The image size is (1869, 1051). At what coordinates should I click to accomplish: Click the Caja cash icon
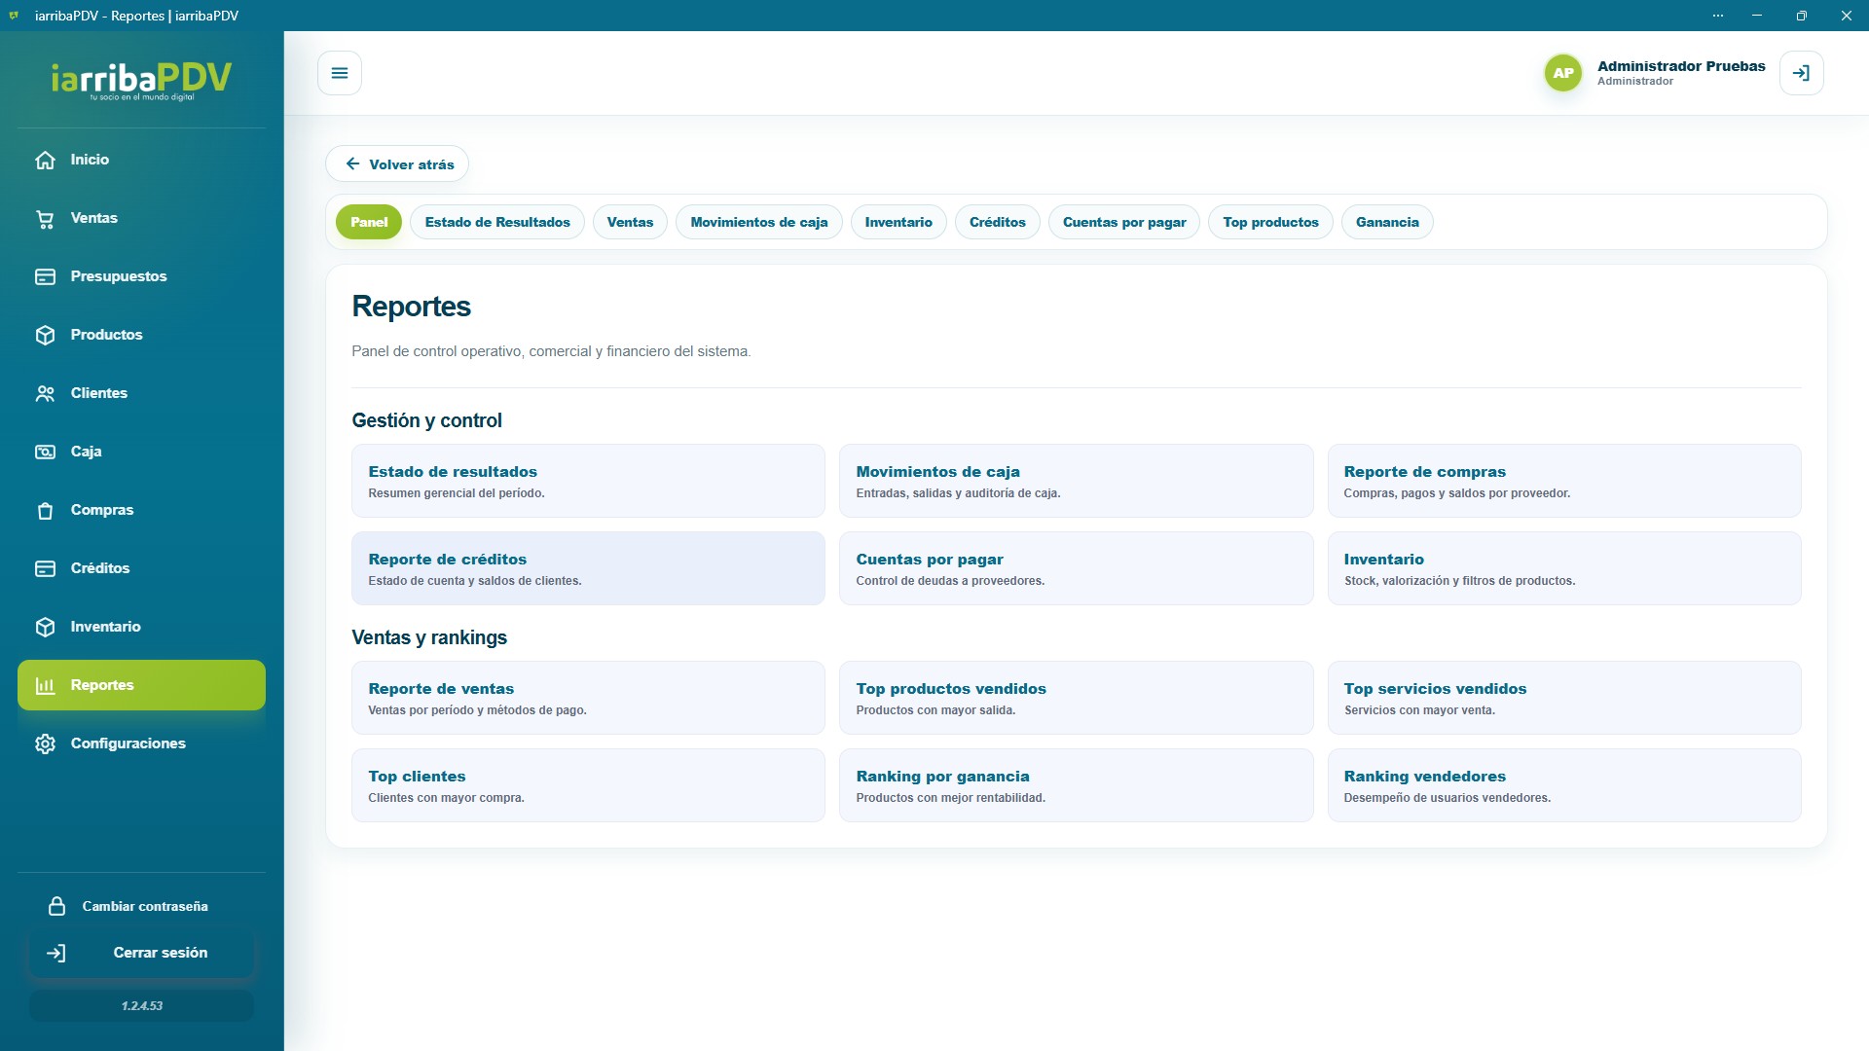pos(45,452)
